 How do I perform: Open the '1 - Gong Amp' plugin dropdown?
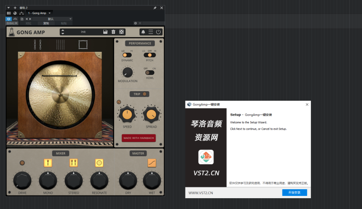coord(50,13)
